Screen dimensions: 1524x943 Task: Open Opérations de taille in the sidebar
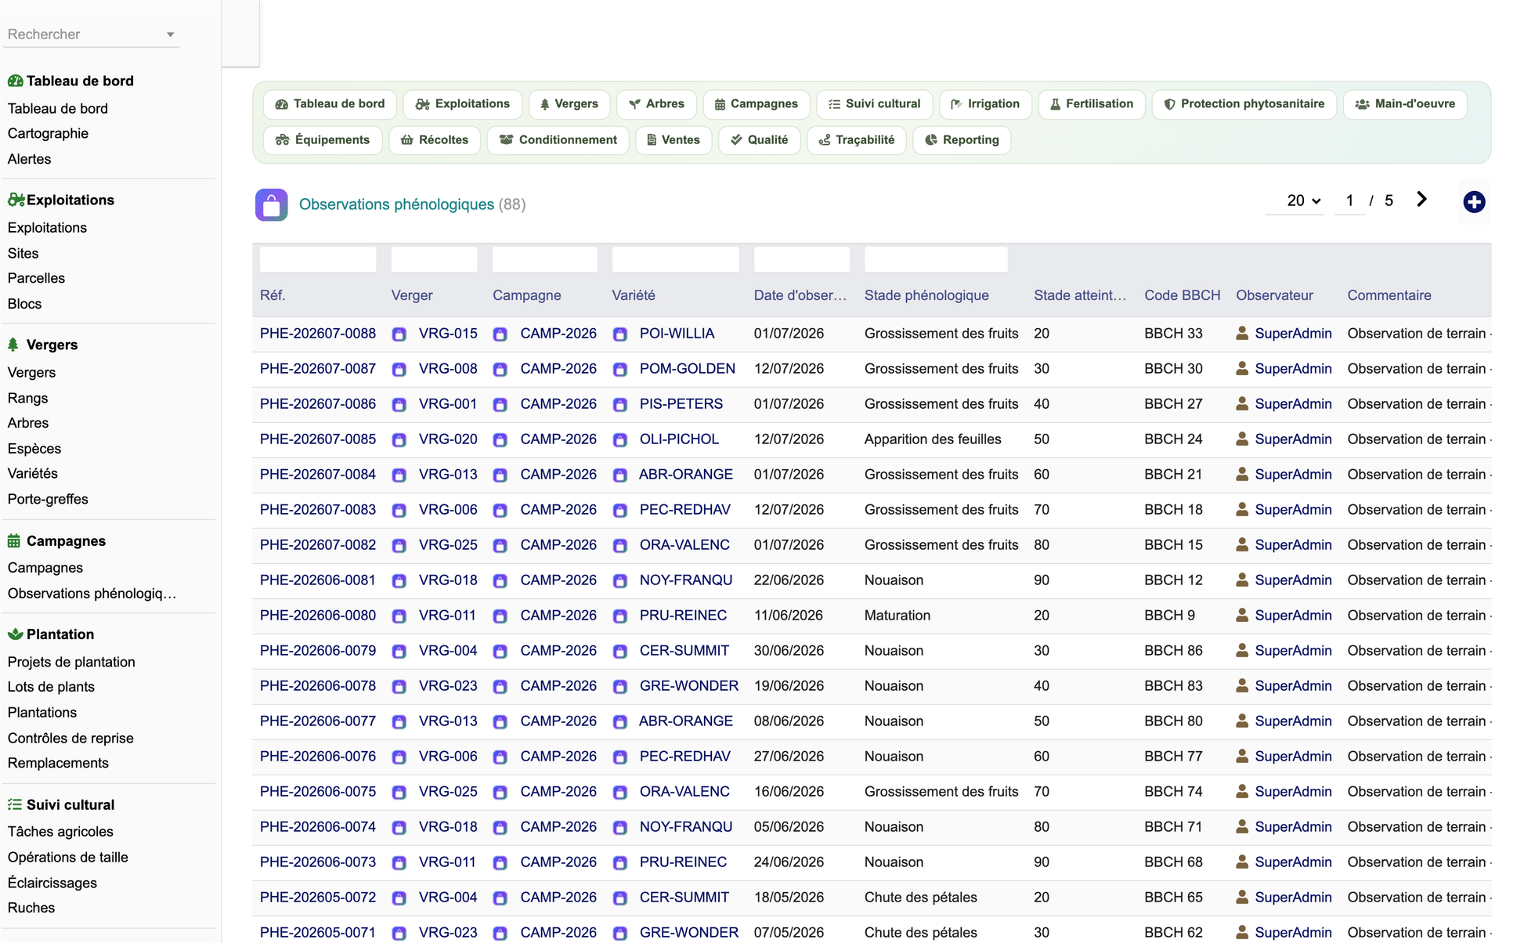point(68,858)
